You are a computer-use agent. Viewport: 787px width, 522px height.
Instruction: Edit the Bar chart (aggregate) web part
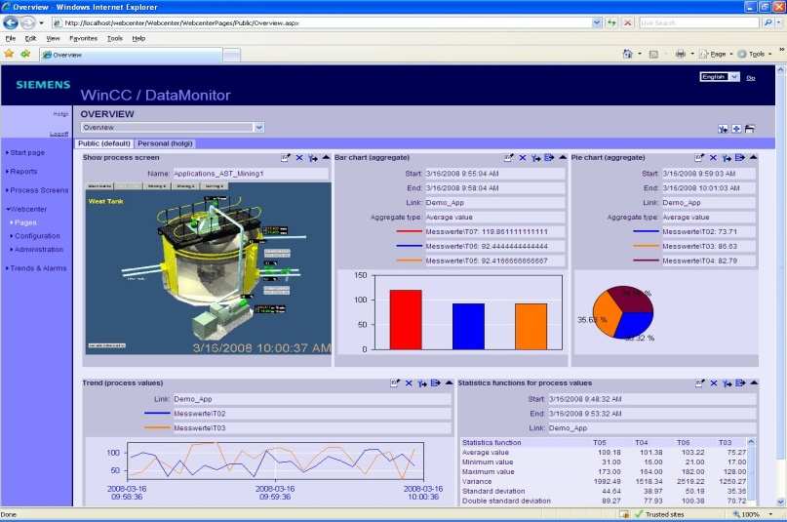point(508,158)
